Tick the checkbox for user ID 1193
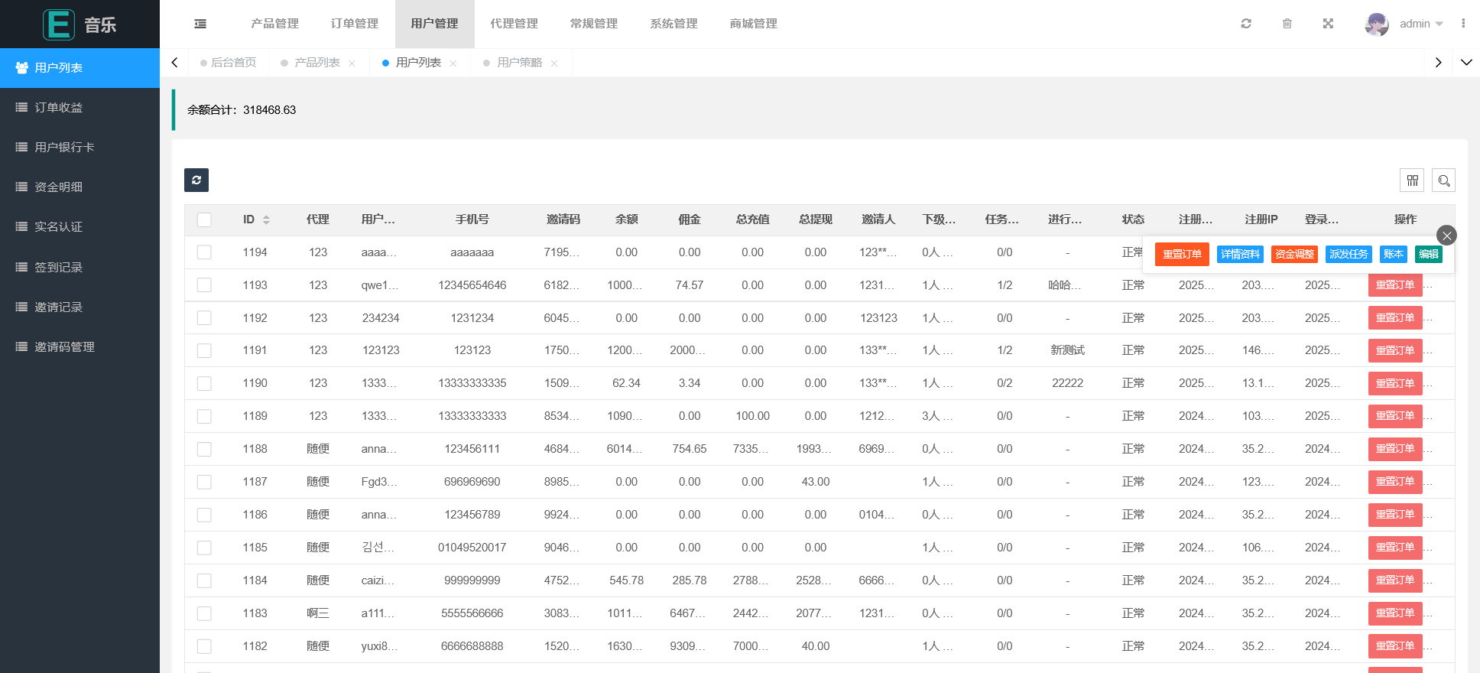 coord(204,285)
